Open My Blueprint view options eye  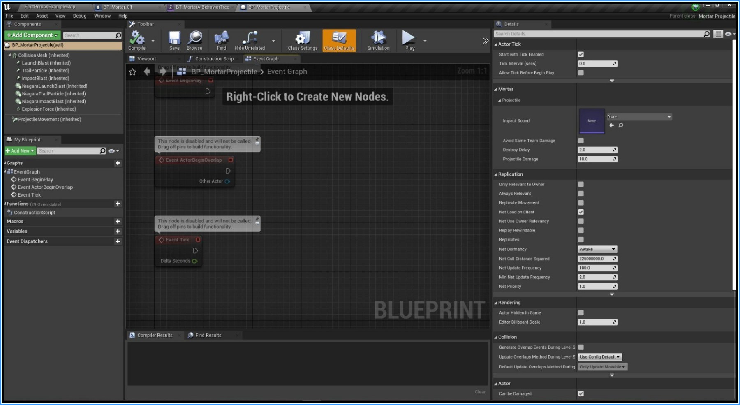(113, 151)
